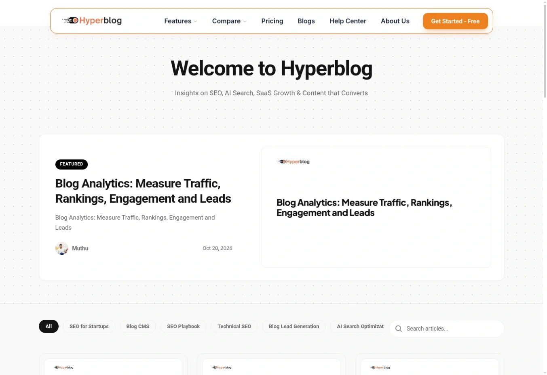The width and height of the screenshot is (547, 375).
Task: Filter by Technical SEO category
Action: click(234, 326)
